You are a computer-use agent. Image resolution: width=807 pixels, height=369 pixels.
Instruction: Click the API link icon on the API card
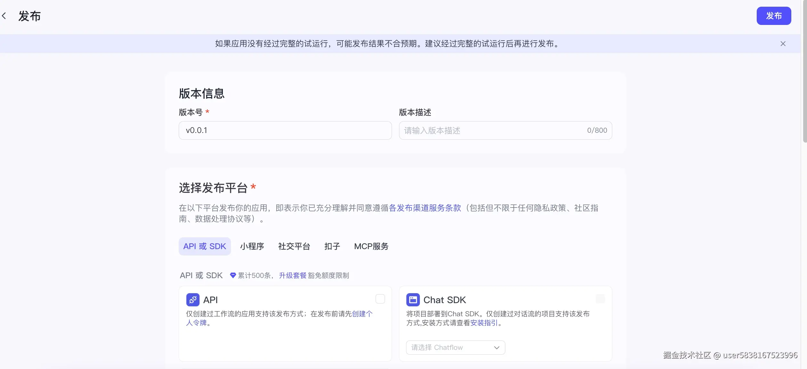point(192,300)
